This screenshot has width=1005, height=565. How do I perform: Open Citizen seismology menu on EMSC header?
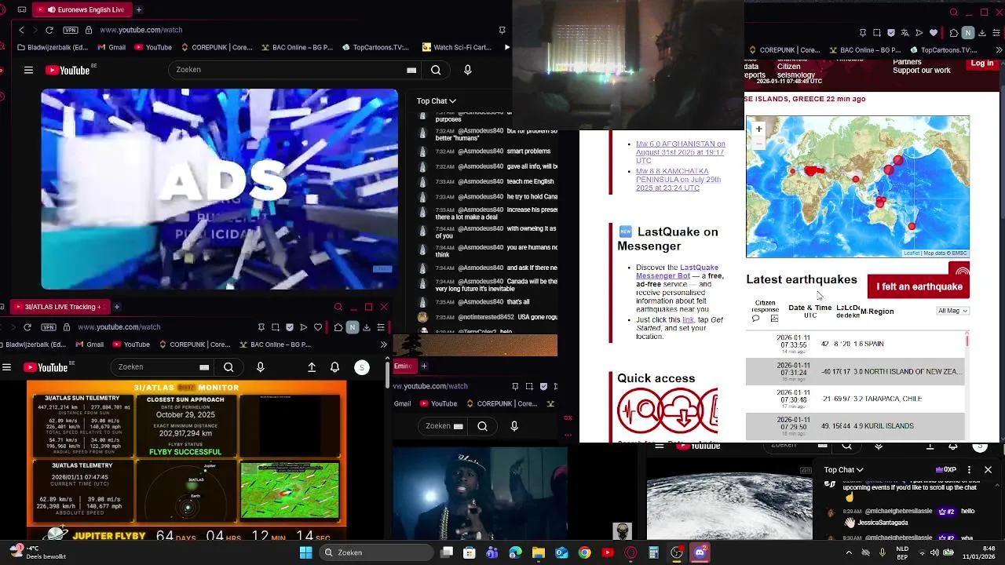[795, 71]
